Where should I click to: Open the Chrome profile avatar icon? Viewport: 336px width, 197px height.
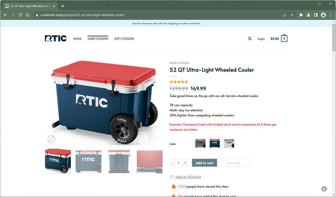(x=323, y=15)
